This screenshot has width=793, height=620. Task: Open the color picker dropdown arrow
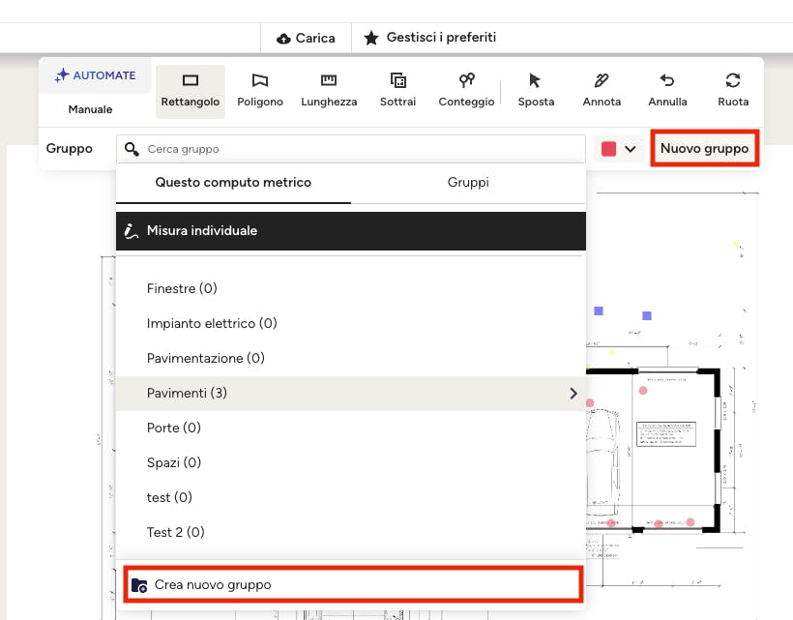coord(631,149)
